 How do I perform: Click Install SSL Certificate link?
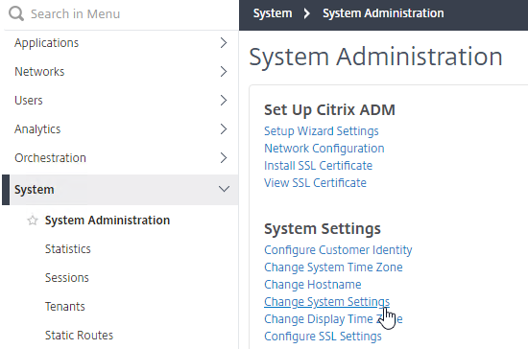pyautogui.click(x=318, y=166)
